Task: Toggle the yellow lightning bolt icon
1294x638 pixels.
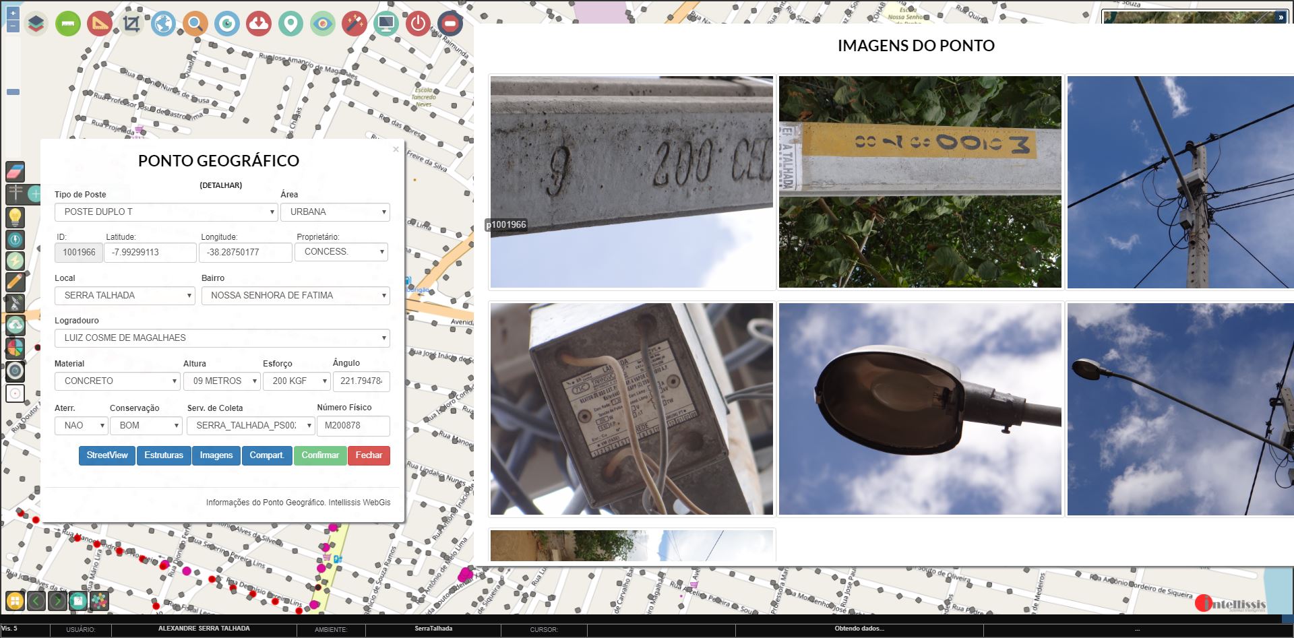Action: point(15,261)
